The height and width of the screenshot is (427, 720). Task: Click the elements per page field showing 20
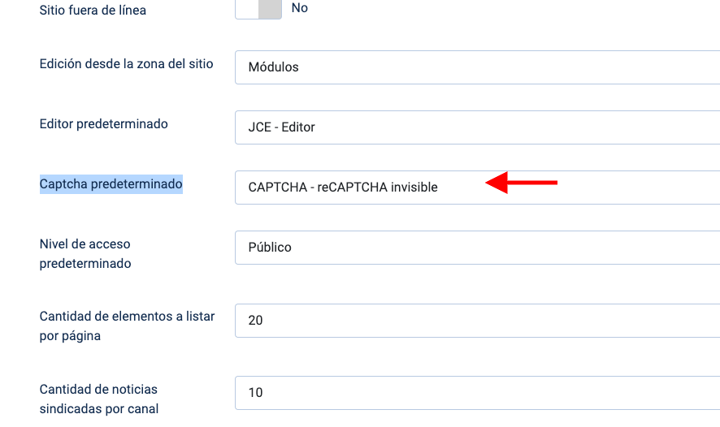(478, 321)
